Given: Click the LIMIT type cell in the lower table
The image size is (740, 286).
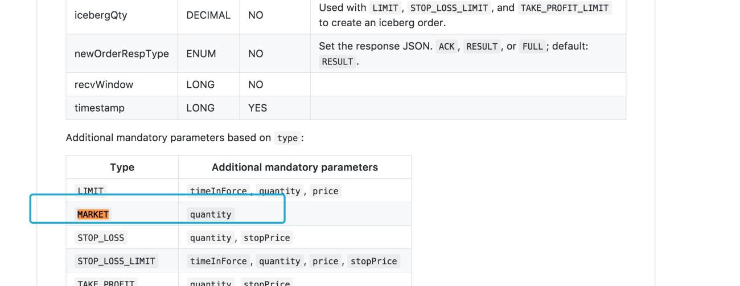Looking at the screenshot, I should [x=122, y=191].
